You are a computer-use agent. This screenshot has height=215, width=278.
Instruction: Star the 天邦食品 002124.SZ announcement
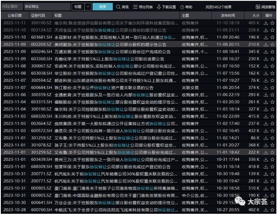click(272, 30)
